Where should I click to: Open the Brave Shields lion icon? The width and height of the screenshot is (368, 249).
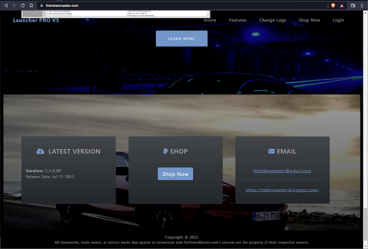pyautogui.click(x=333, y=5)
